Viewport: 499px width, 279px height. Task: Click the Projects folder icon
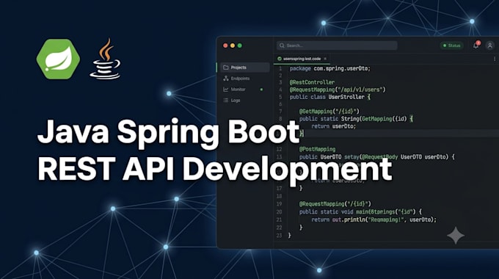coord(226,68)
